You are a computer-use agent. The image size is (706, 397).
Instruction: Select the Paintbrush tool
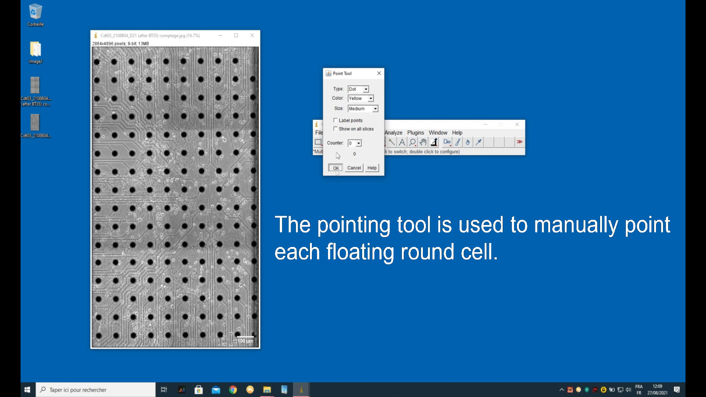click(458, 142)
